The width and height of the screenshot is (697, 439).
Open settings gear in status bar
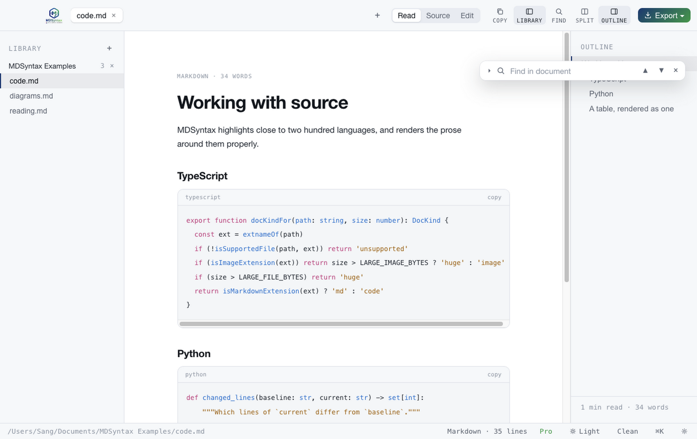(x=684, y=431)
